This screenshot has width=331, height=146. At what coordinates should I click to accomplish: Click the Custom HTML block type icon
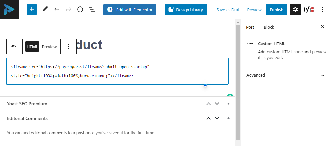[14, 46]
